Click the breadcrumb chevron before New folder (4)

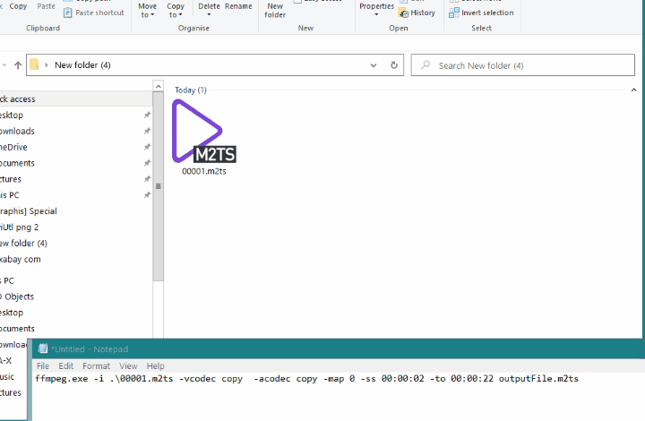coord(46,65)
